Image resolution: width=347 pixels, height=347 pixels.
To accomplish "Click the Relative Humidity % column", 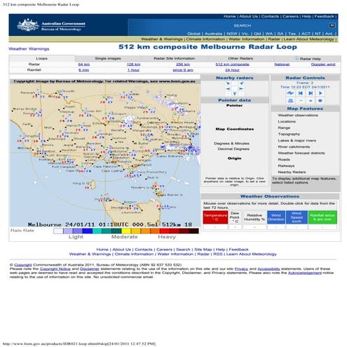I will [x=254, y=217].
